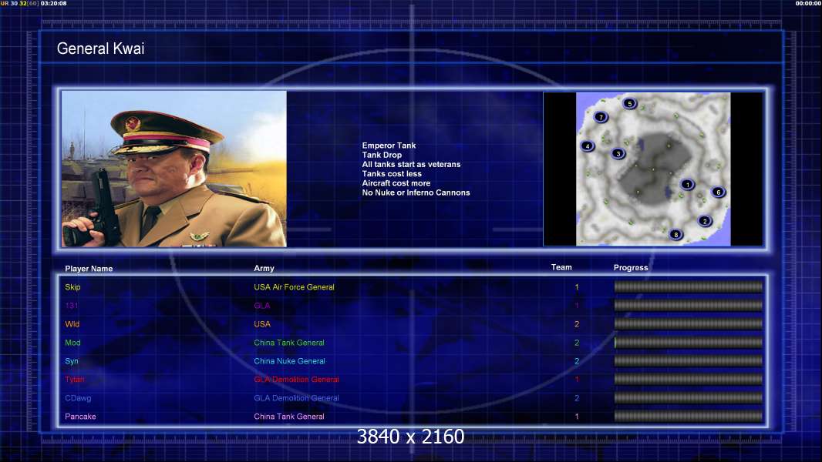Select player name Skip
Screen dimensions: 822x462
pos(72,286)
